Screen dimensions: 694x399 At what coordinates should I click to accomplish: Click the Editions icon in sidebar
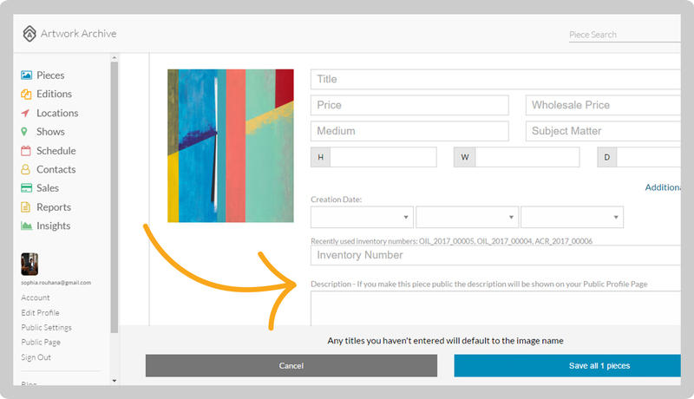tap(26, 95)
